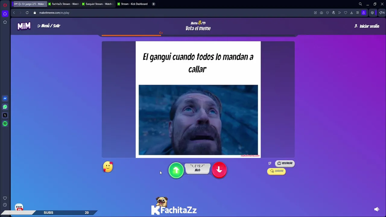
Task: Open the ad blocker shield icon
Action: pyautogui.click(x=327, y=13)
